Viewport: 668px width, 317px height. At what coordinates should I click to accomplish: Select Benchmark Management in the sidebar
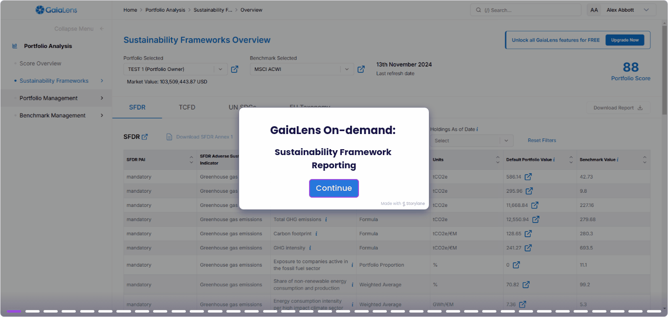[52, 115]
